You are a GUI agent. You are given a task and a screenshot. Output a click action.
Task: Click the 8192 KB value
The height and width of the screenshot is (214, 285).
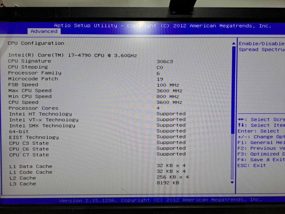(168, 183)
